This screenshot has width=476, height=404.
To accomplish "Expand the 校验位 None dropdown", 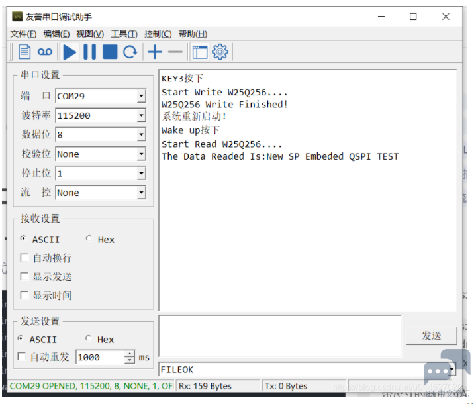I will [140, 154].
